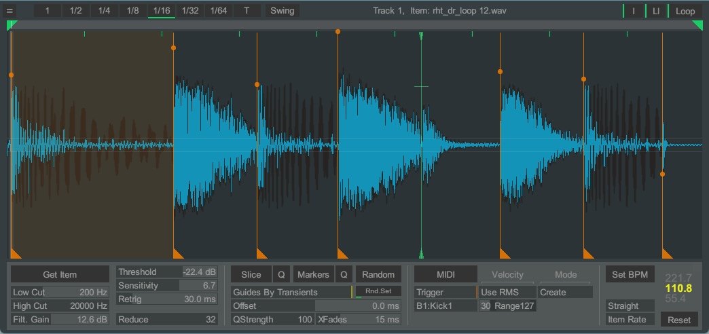This screenshot has width=709, height=334.
Task: Open the B1:Kick1 note dropdown
Action: pyautogui.click(x=446, y=306)
